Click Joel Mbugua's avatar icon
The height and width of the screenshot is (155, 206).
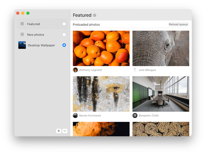135,70
